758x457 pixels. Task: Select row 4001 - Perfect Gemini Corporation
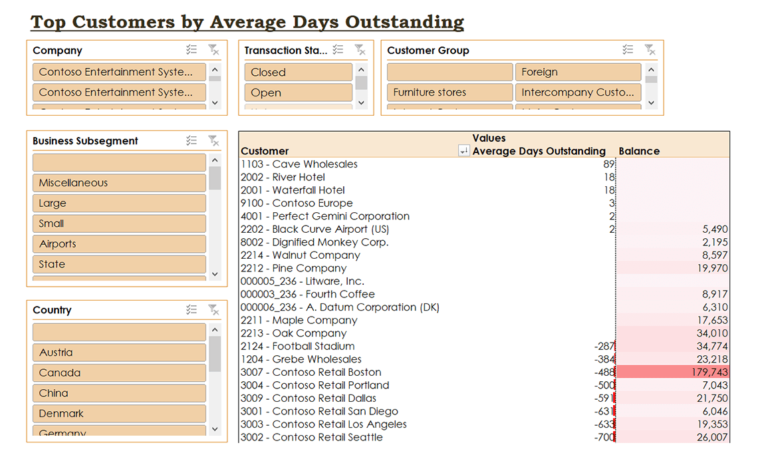click(484, 216)
